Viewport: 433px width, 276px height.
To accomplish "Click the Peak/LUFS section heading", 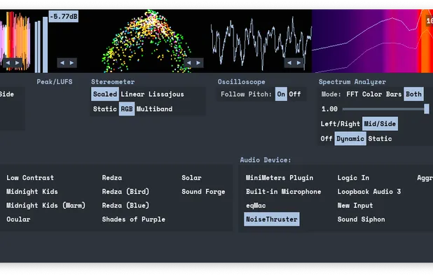I will pos(55,82).
